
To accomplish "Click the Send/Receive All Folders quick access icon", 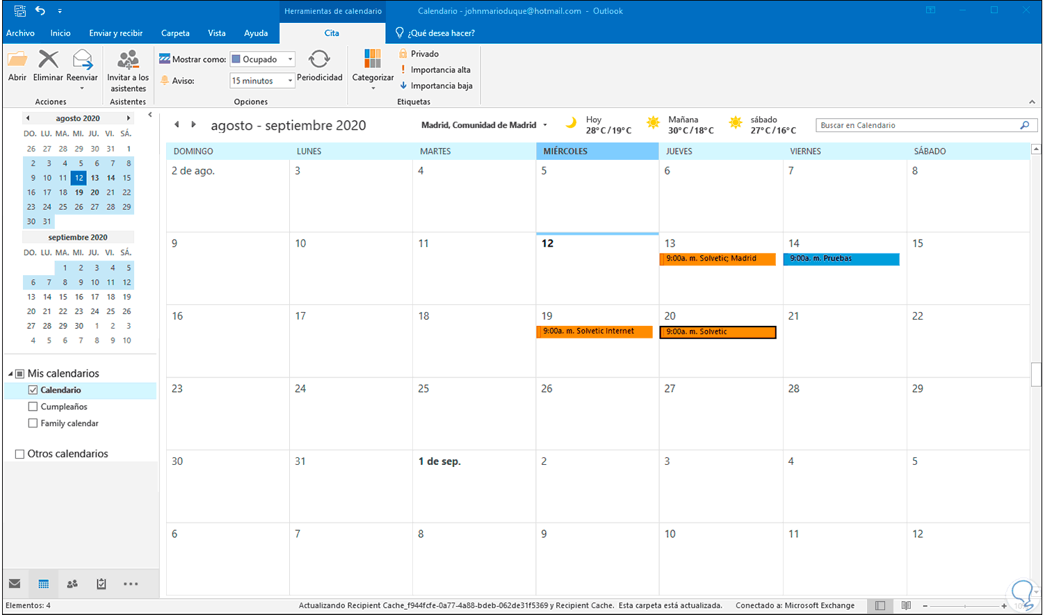I will [20, 11].
